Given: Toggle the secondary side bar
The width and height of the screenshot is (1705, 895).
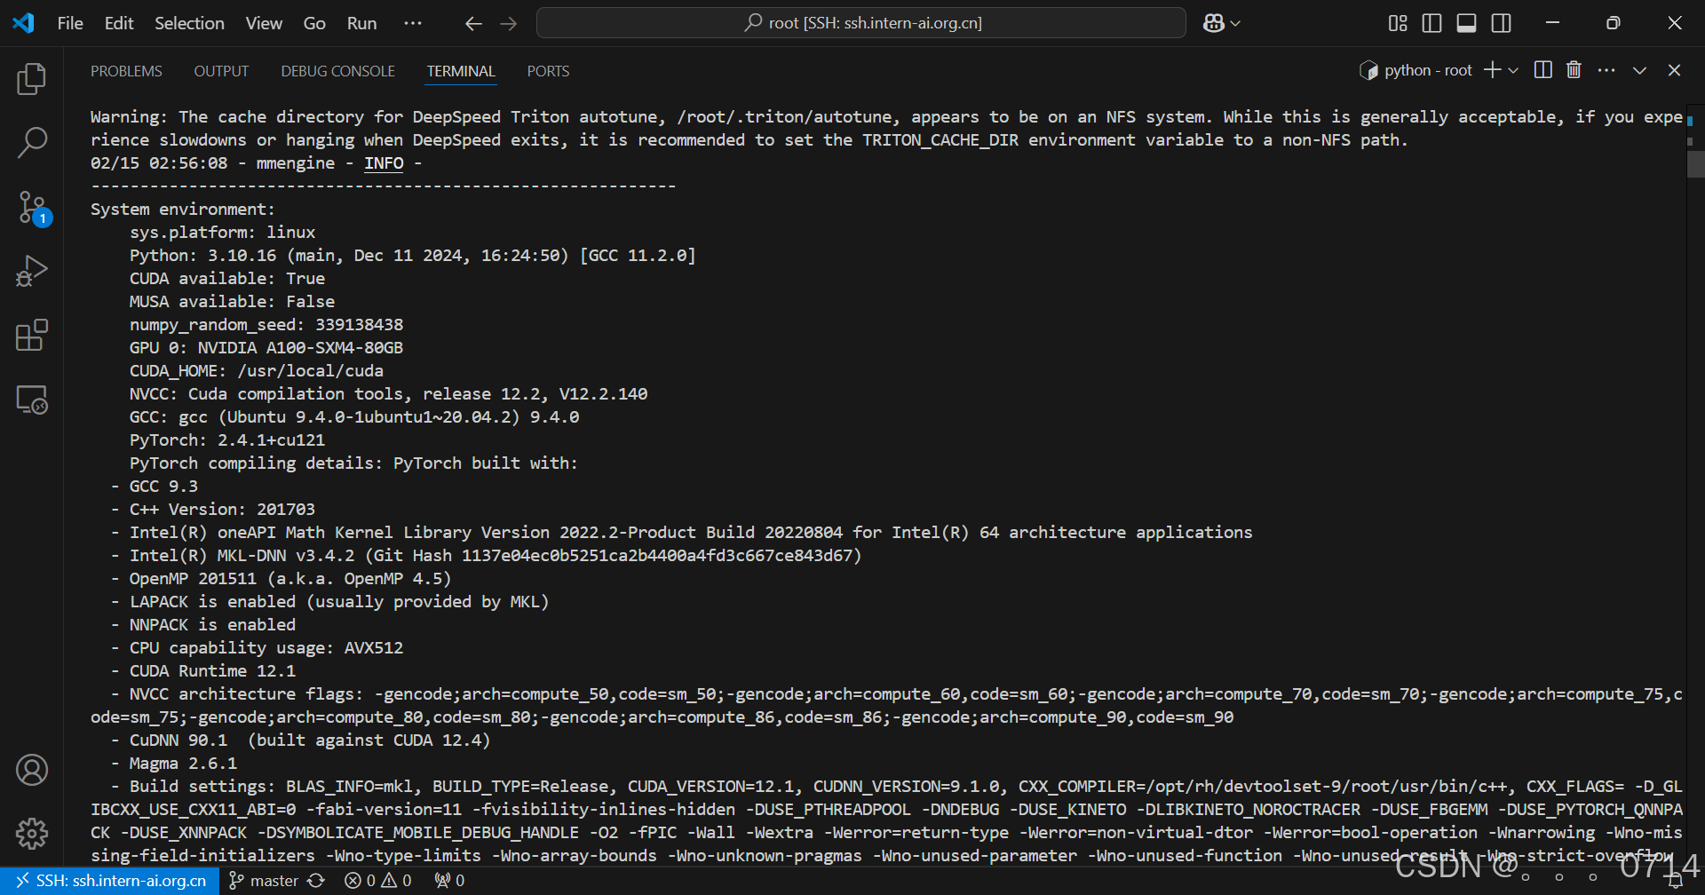Looking at the screenshot, I should point(1502,23).
